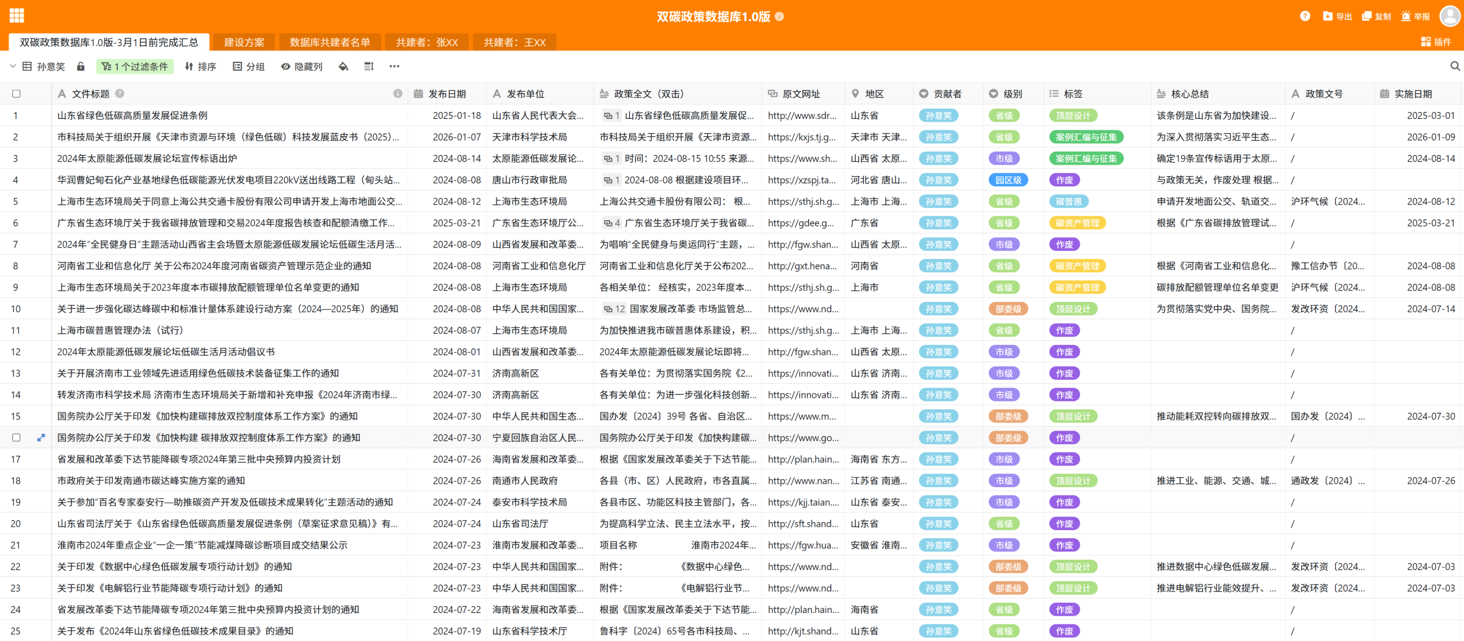The width and height of the screenshot is (1464, 641).
Task: Click the help question mark icon
Action: click(x=1304, y=16)
